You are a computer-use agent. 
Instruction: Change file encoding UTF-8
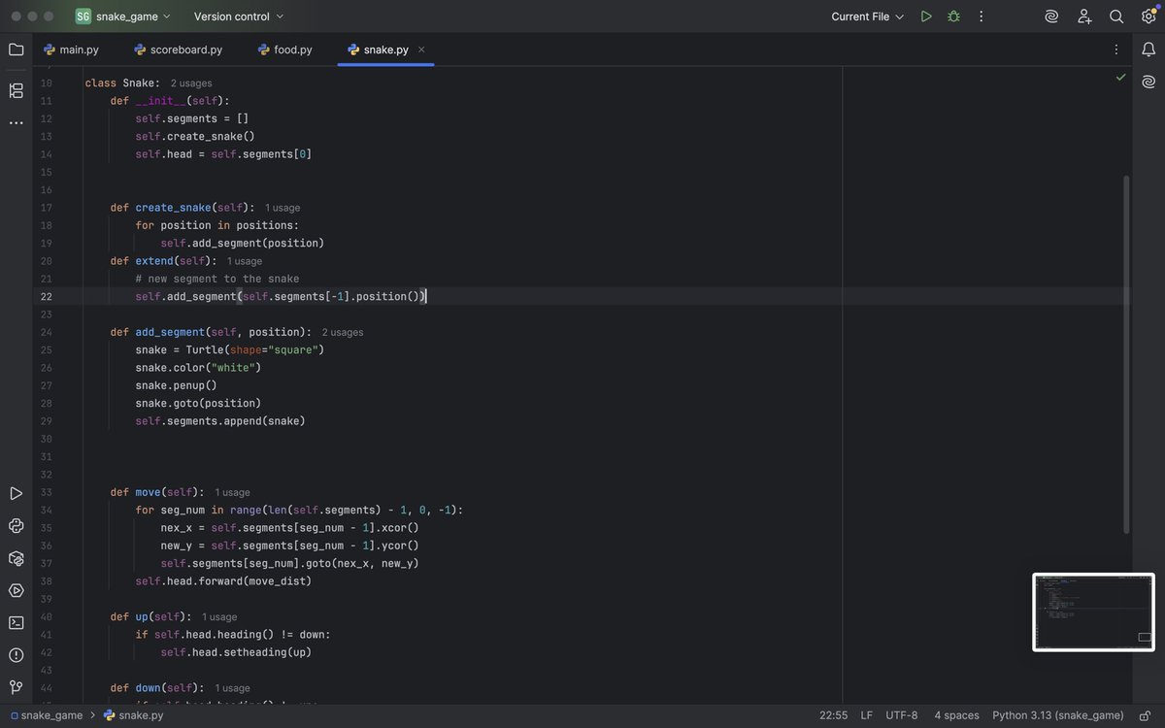tap(902, 715)
